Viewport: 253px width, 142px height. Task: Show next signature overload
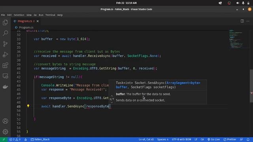(112, 103)
